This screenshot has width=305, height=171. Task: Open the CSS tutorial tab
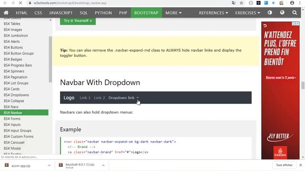38,13
